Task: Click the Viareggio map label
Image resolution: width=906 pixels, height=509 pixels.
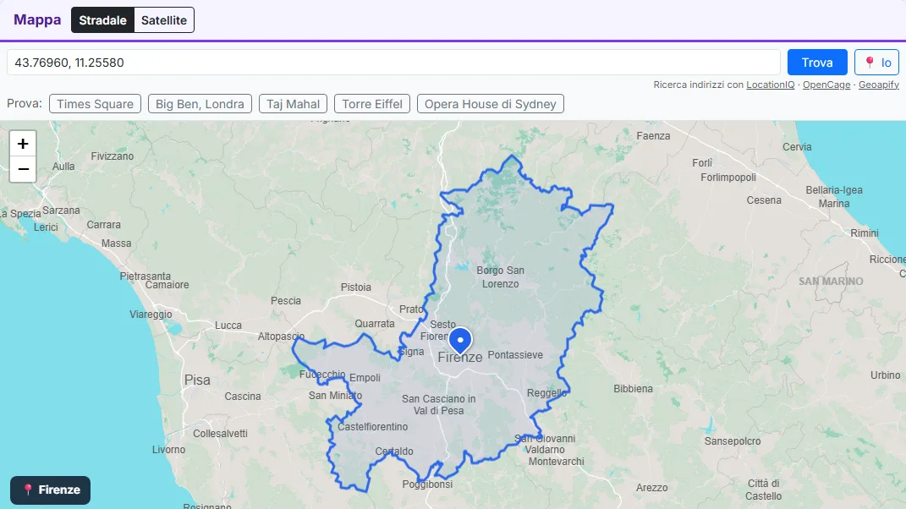Action: pos(151,315)
